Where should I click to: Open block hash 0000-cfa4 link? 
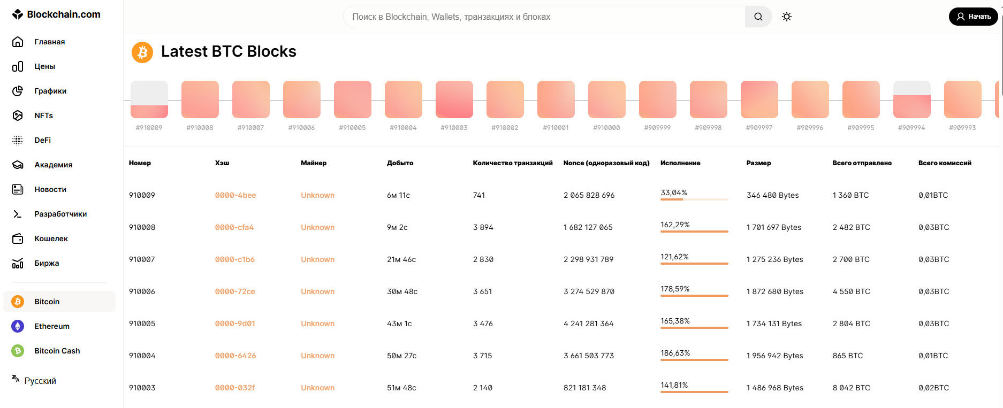coord(234,227)
